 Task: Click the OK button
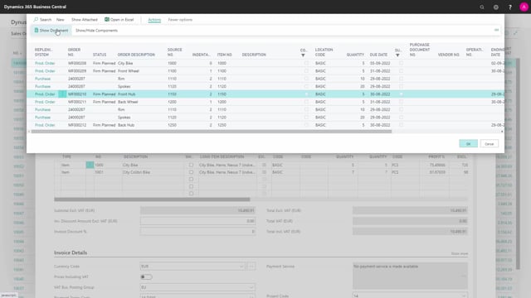tap(468, 143)
